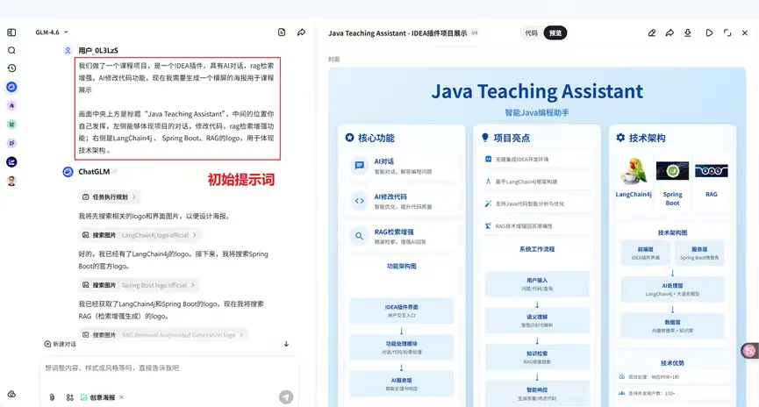Click the ChatGLM assistant avatar icon
The height and width of the screenshot is (407, 759).
[68, 172]
